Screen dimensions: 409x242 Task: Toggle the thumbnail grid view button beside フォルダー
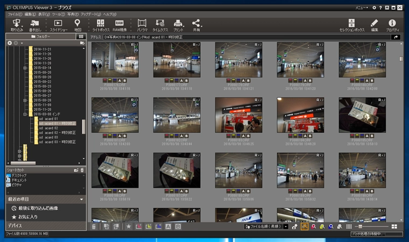(x=81, y=37)
